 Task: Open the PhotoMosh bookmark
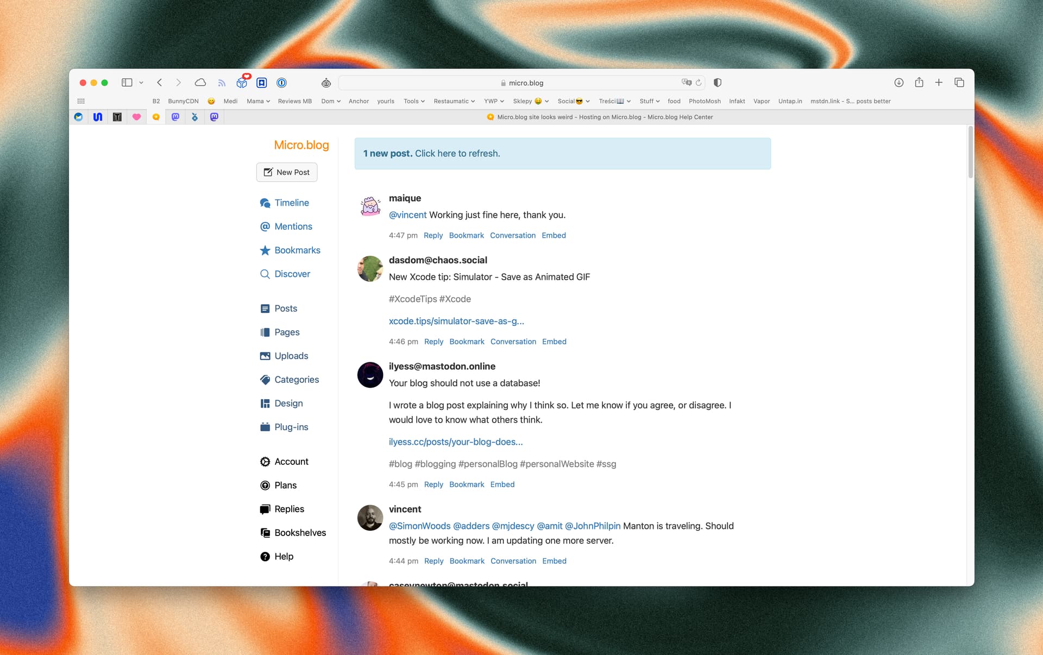pos(705,101)
